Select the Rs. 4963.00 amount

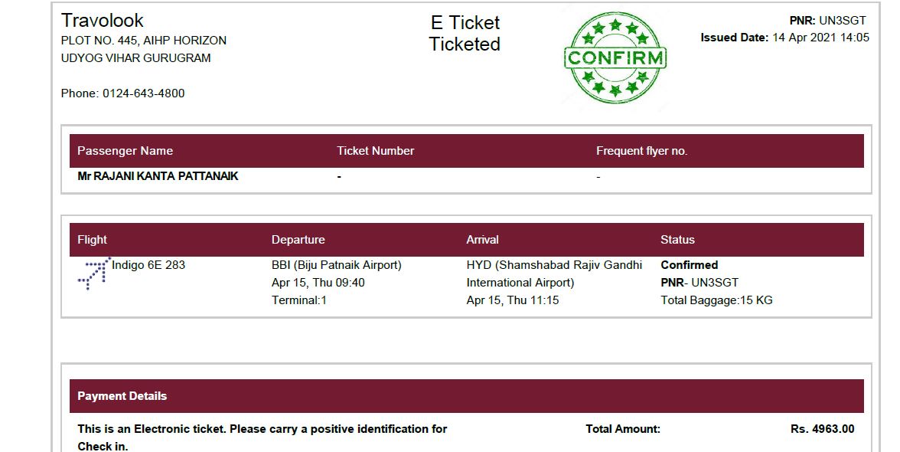click(x=822, y=429)
